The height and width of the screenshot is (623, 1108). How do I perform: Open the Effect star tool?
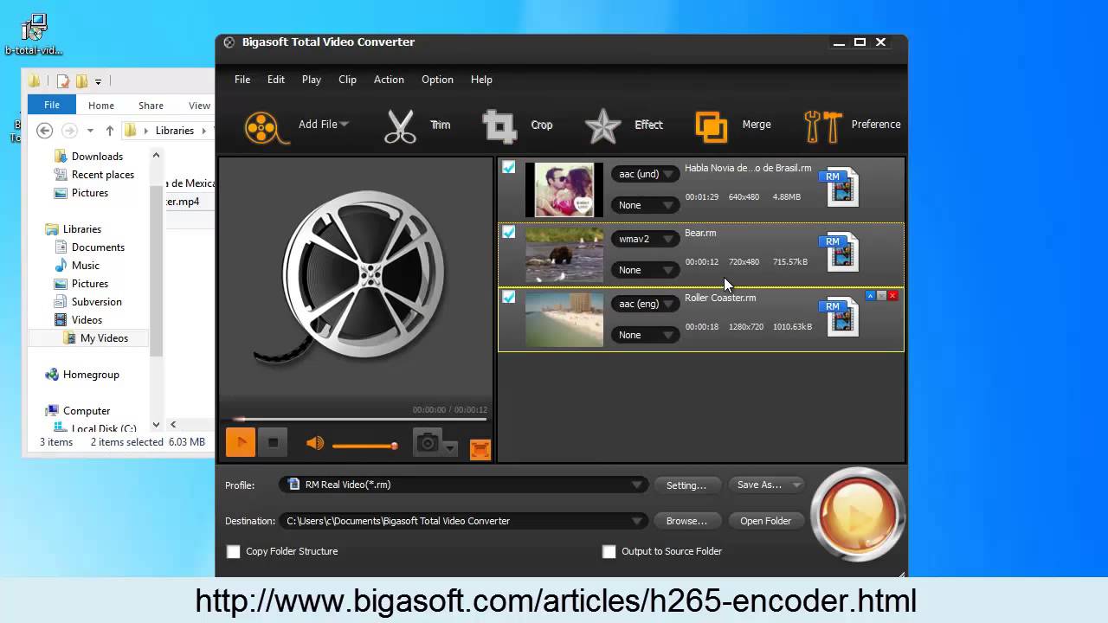point(602,126)
